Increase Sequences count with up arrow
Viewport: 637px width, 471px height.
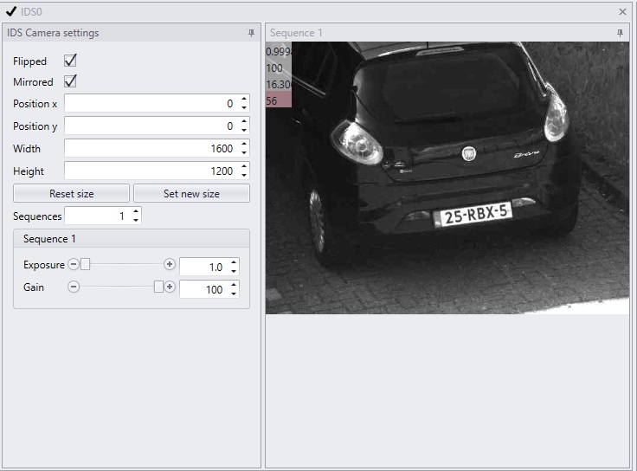point(136,211)
